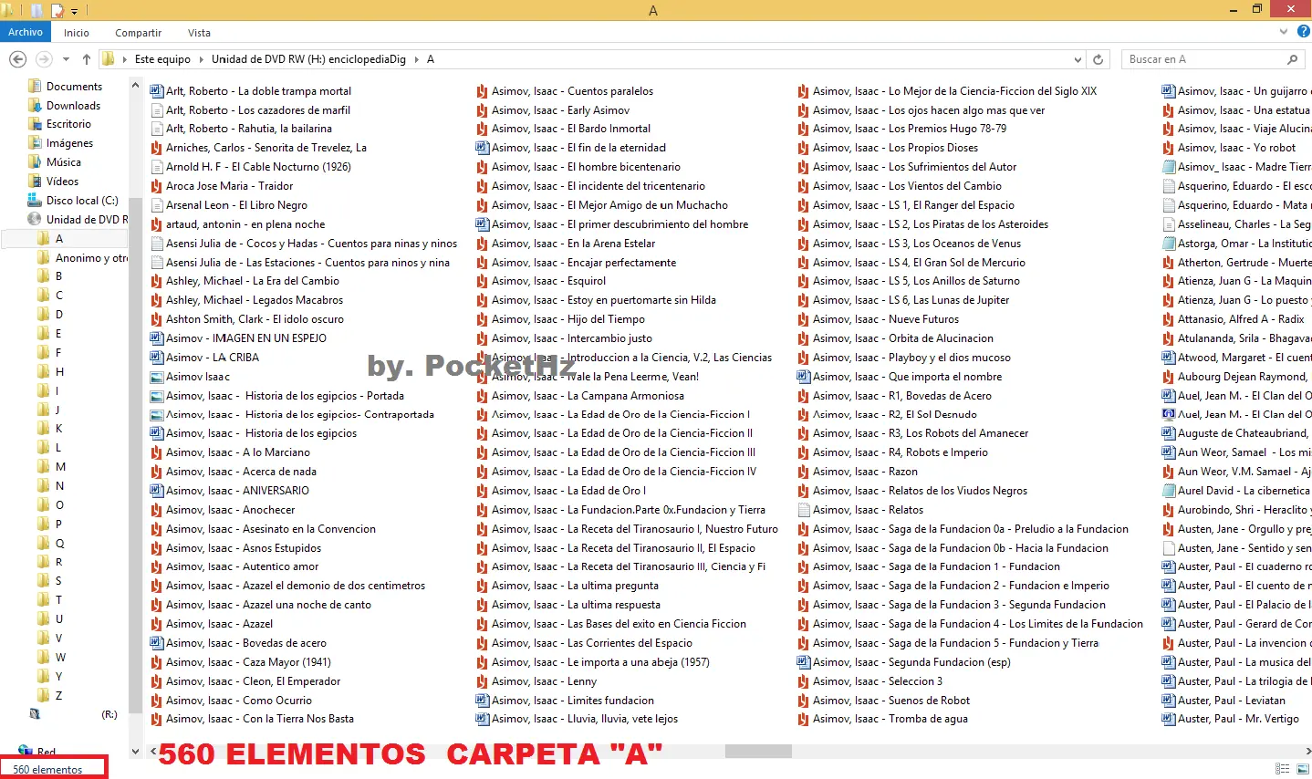The width and height of the screenshot is (1312, 779).
Task: Open the breadcrumb arrow before 'Este equipo'
Action: point(125,59)
